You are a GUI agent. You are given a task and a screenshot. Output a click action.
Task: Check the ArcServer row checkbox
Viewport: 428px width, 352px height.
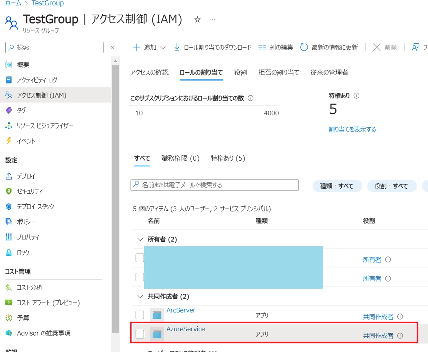(x=140, y=315)
